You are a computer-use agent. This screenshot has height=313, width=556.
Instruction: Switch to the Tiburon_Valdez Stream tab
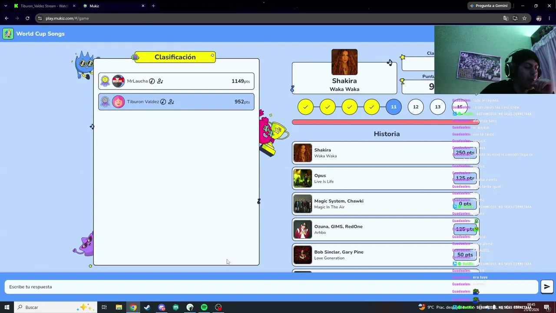[x=43, y=6]
